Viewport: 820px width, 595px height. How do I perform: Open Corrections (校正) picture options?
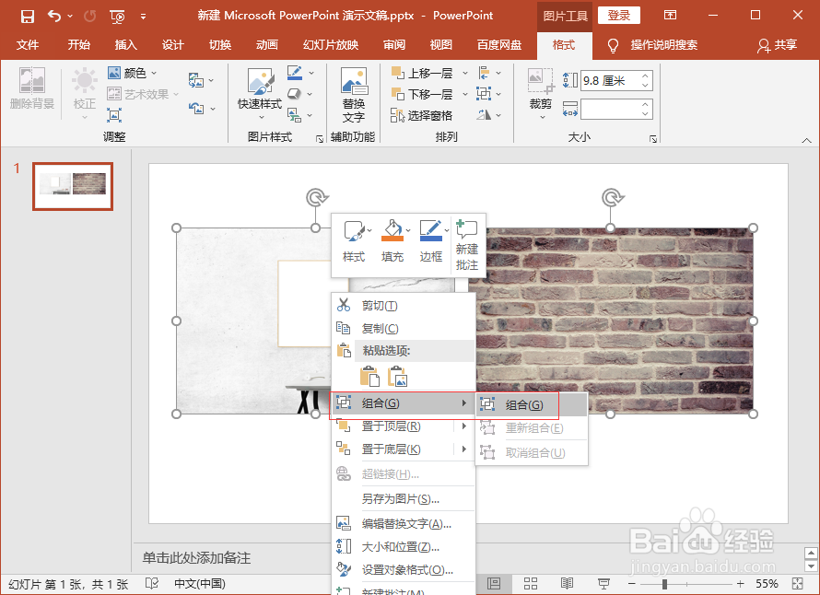[84, 93]
